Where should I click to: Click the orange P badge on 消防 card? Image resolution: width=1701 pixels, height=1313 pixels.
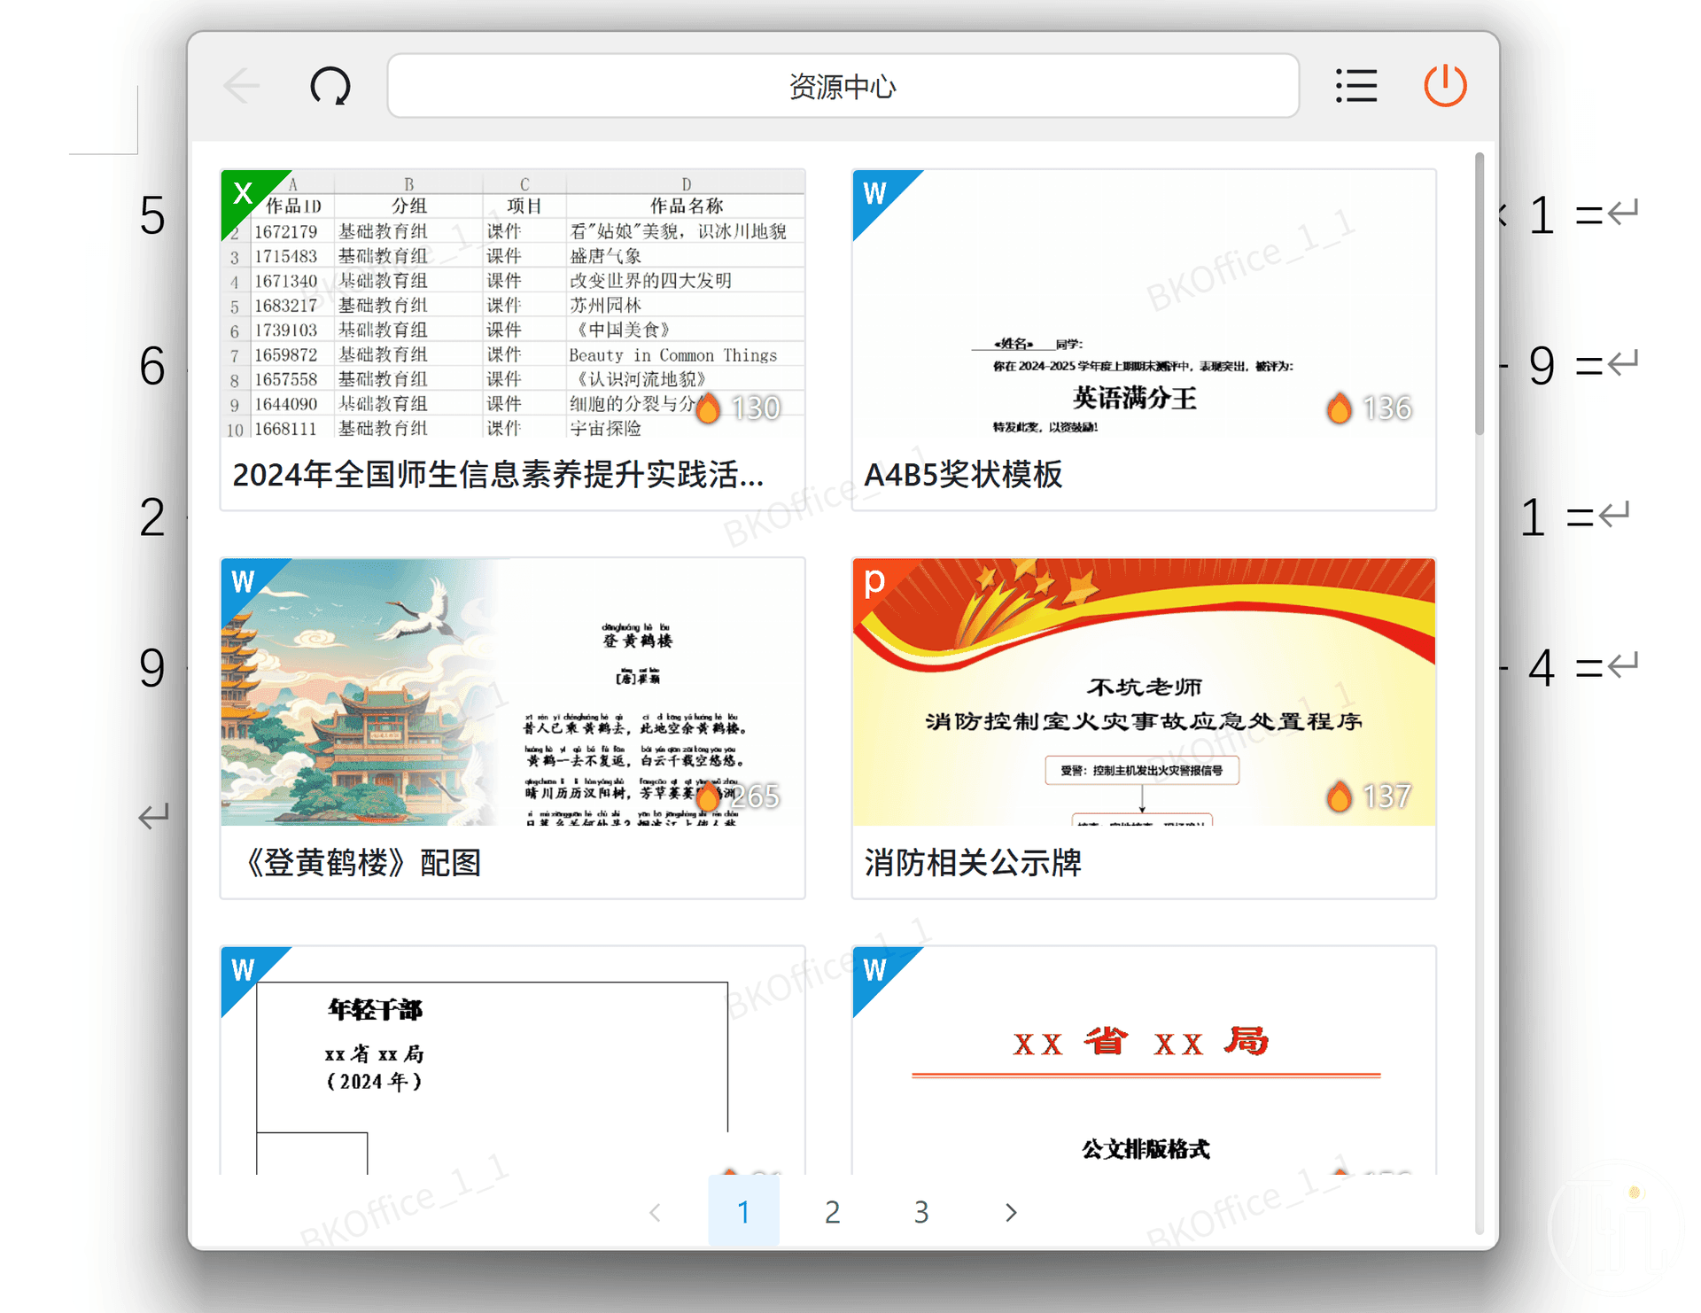pos(874,581)
